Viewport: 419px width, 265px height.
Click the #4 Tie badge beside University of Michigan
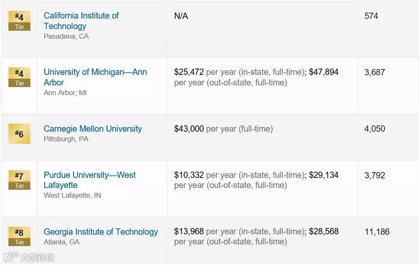[x=19, y=77]
